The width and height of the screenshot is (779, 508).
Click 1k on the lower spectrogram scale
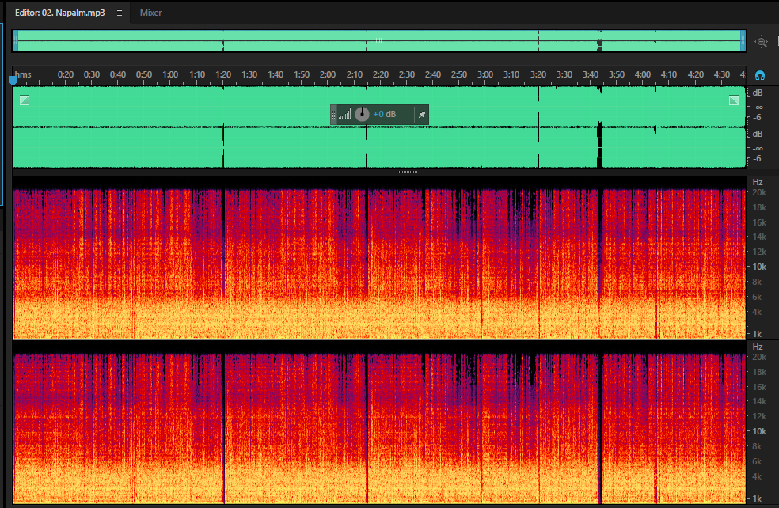pos(757,498)
